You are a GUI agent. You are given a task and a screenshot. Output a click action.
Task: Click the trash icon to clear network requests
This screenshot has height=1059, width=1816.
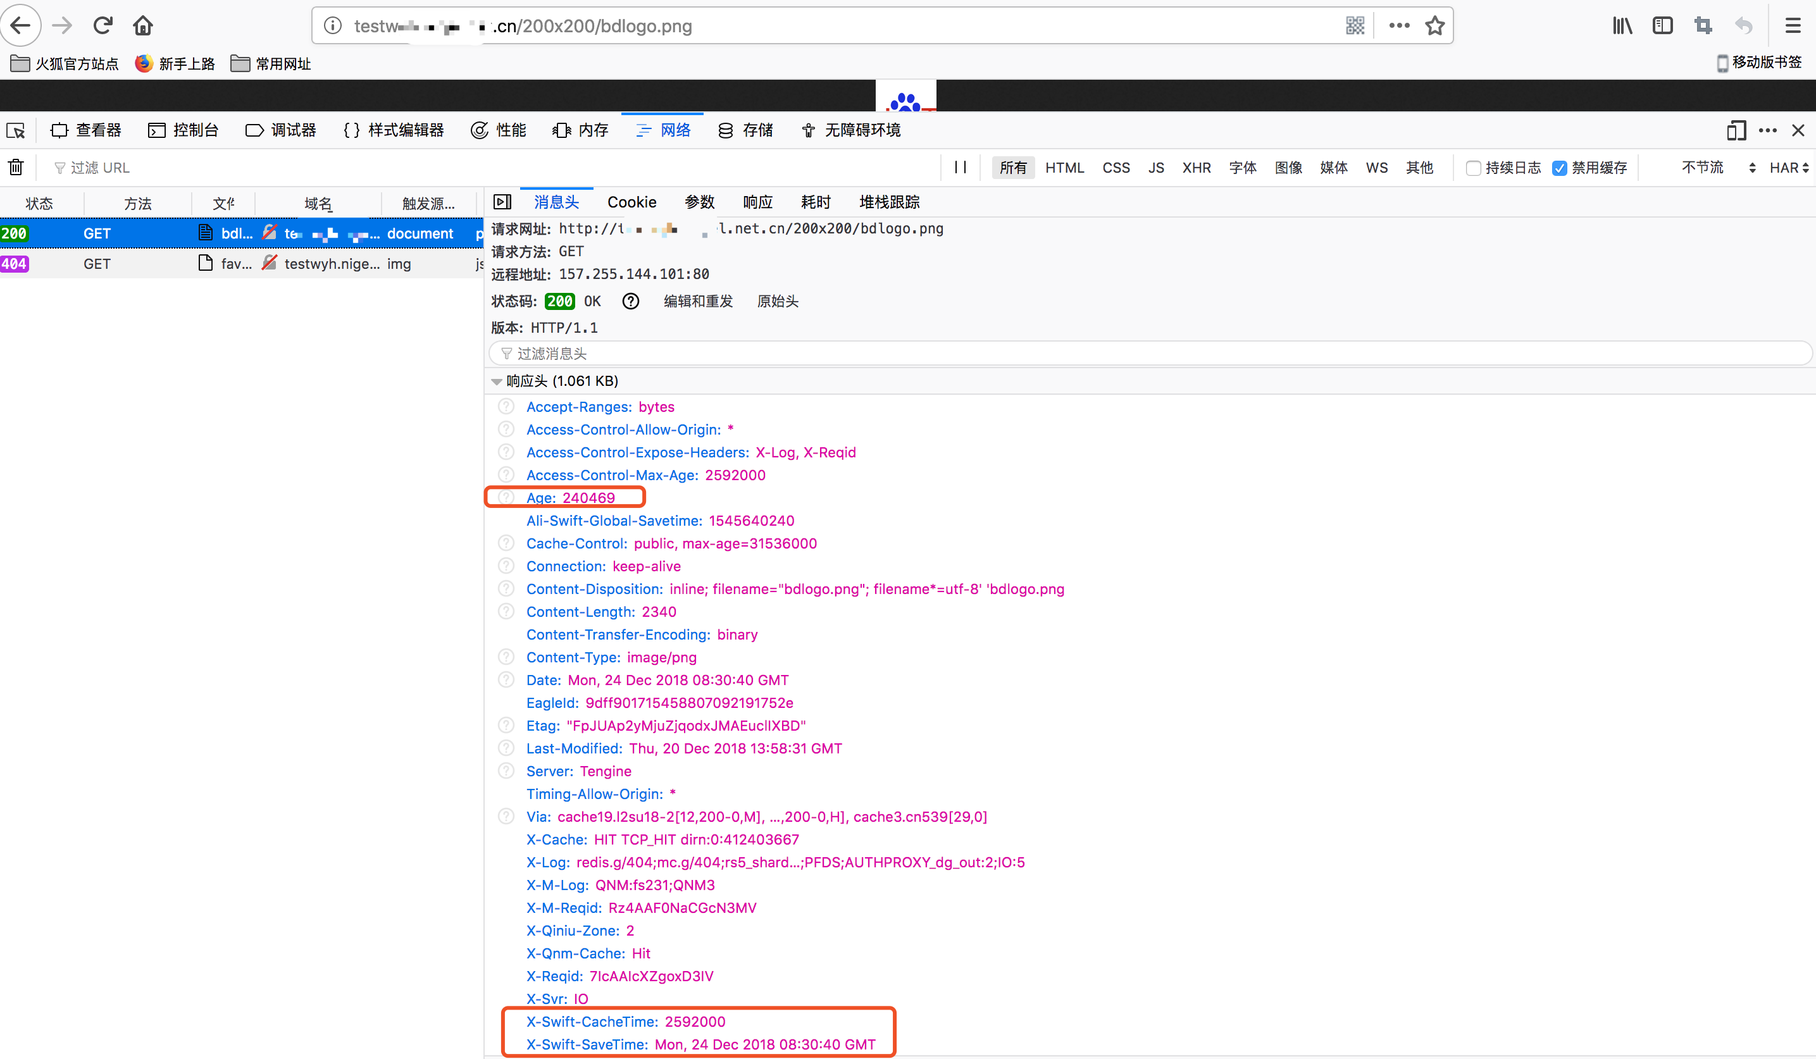pyautogui.click(x=16, y=167)
